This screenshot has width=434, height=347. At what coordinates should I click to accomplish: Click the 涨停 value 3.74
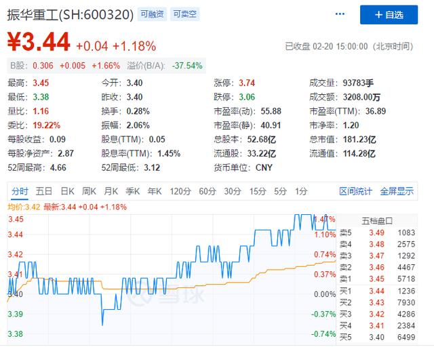(247, 83)
